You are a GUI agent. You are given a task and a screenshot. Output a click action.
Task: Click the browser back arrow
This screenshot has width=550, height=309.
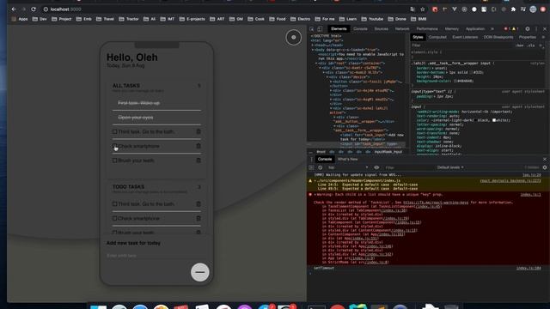pyautogui.click(x=14, y=9)
